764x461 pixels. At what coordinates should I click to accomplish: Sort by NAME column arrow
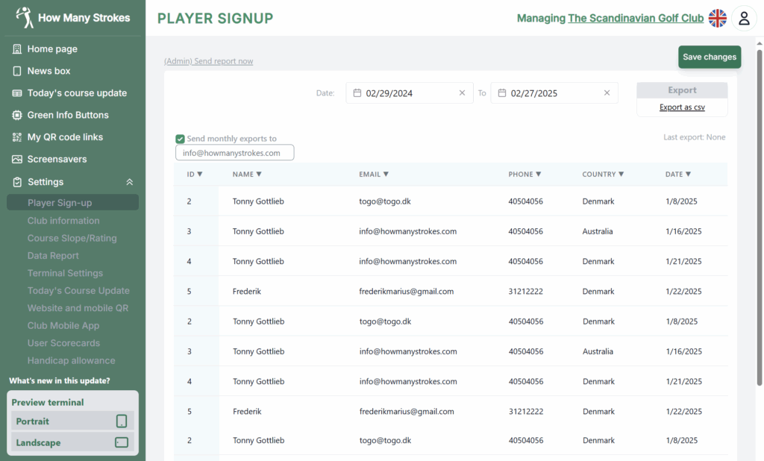pos(259,174)
